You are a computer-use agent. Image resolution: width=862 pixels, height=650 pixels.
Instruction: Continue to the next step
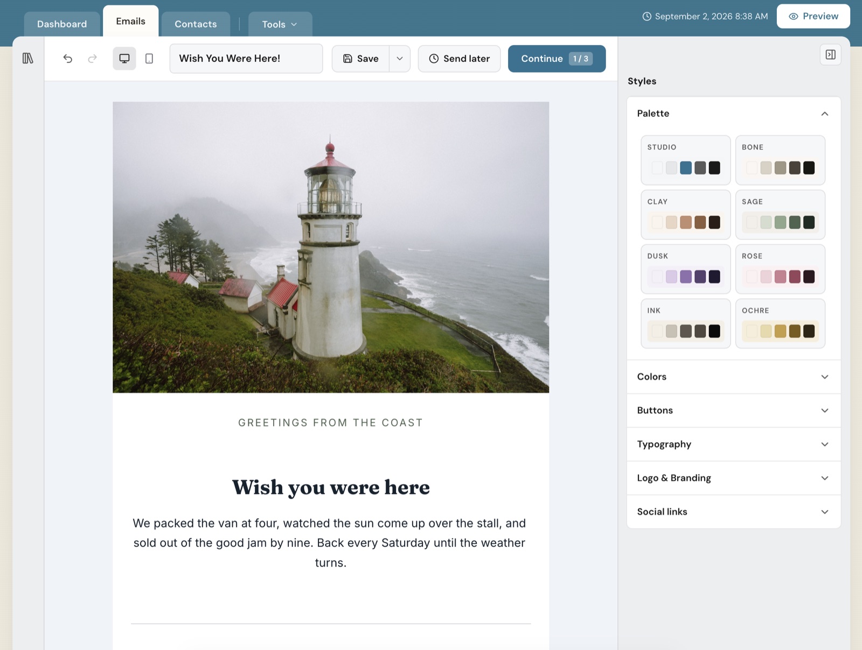pos(557,59)
